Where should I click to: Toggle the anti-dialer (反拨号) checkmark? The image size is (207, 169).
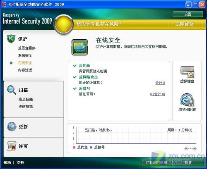point(75,88)
